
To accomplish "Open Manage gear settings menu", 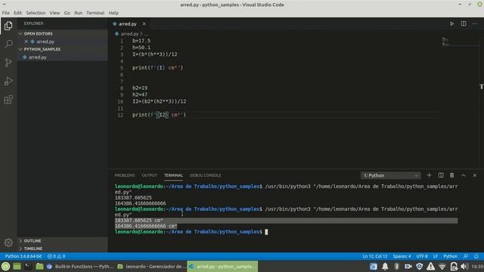I will (8, 243).
